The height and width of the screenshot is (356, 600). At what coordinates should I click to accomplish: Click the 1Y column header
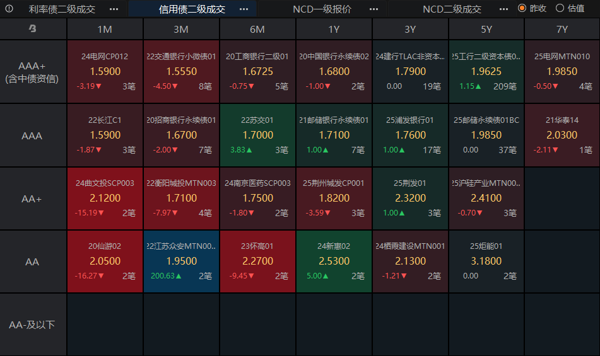(x=334, y=30)
